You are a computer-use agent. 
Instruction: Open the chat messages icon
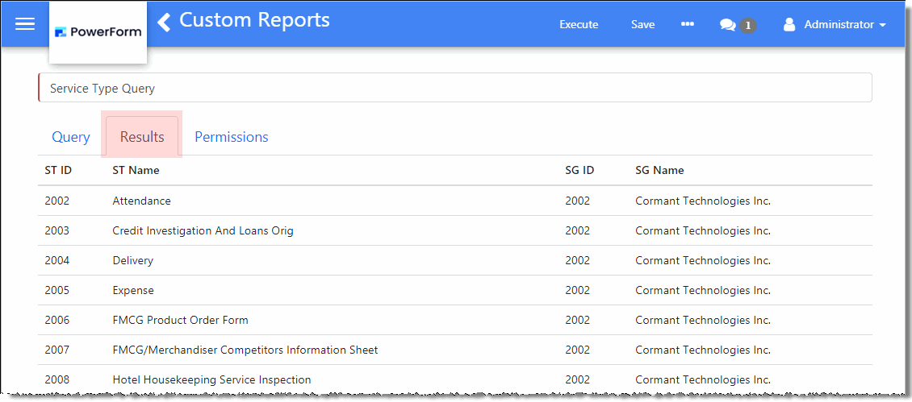tap(727, 25)
